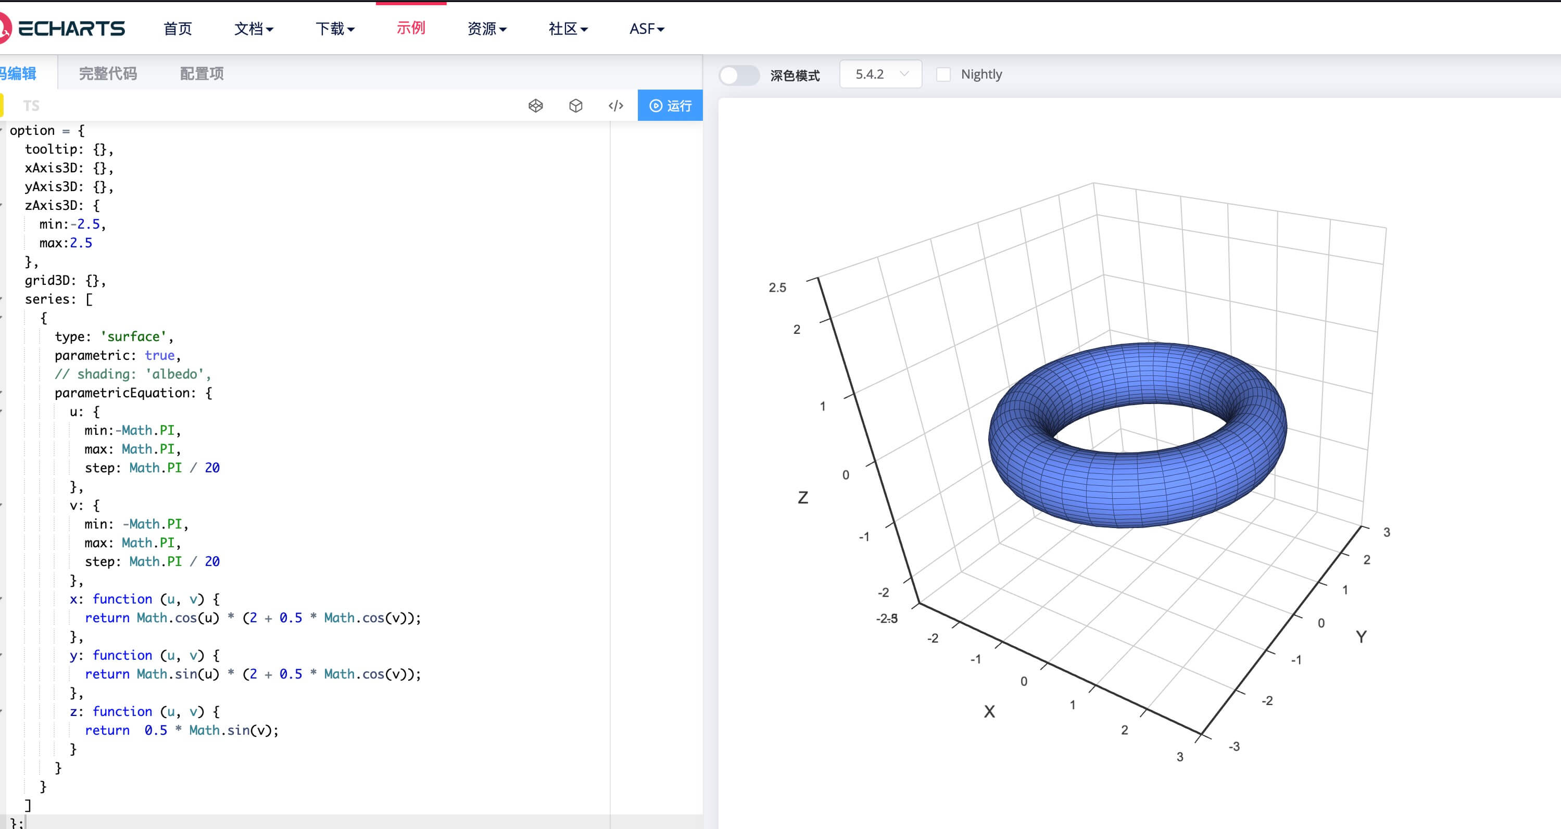Click the format code icon

[615, 106]
